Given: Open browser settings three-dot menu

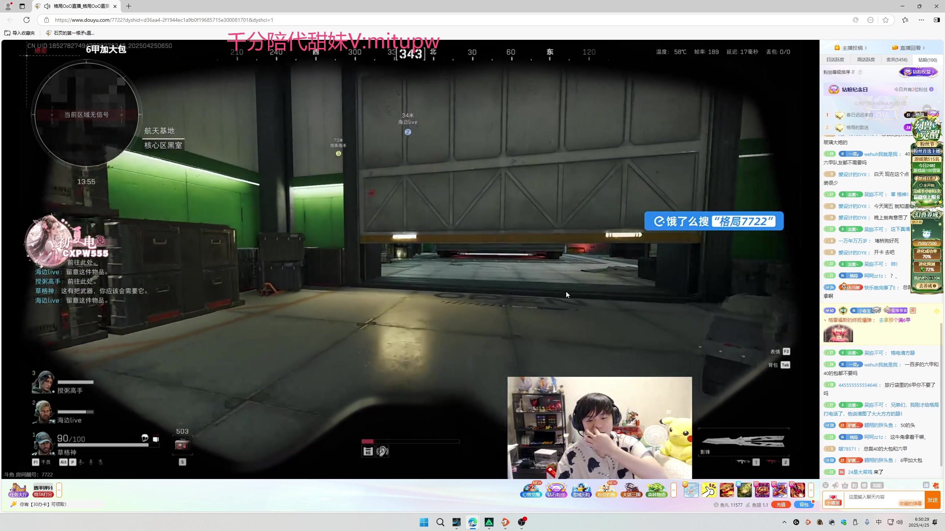Looking at the screenshot, I should tap(921, 20).
